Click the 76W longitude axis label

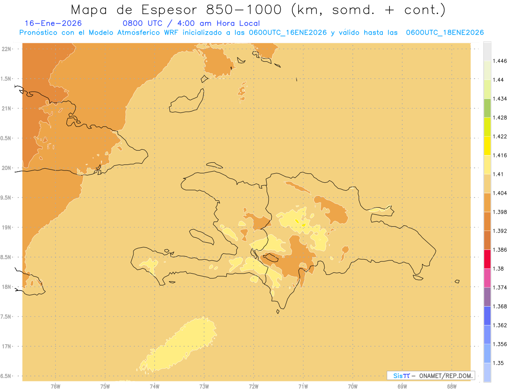coord(55,386)
